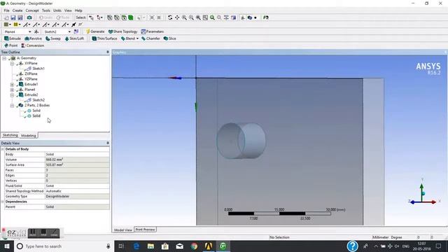The height and width of the screenshot is (252, 448).
Task: Click the Generate button
Action: (x=95, y=31)
